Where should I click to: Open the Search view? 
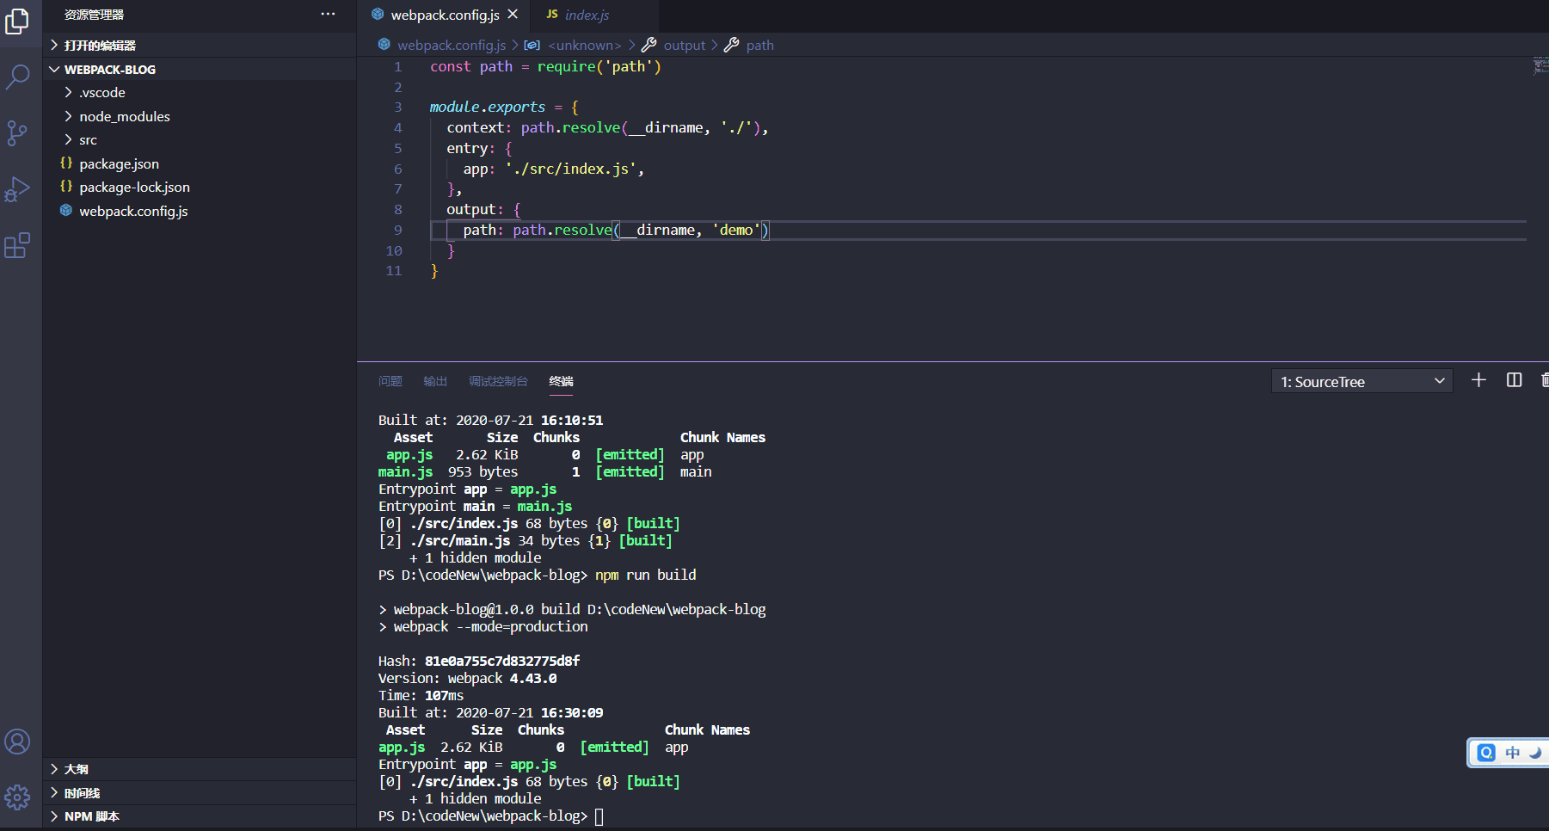coord(17,77)
